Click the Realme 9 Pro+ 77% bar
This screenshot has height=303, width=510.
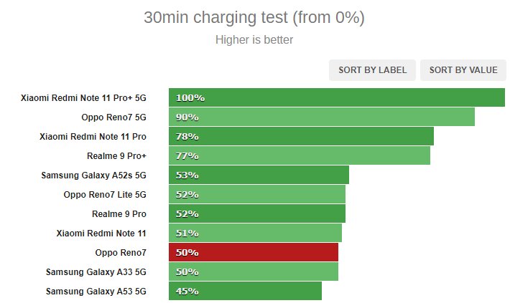[x=300, y=155]
